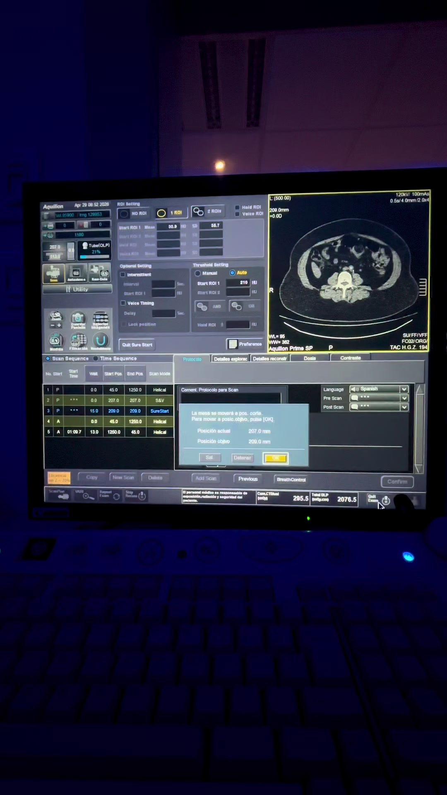This screenshot has height=795, width=447.
Task: Click the Quit Sure Start button
Action: tap(137, 344)
